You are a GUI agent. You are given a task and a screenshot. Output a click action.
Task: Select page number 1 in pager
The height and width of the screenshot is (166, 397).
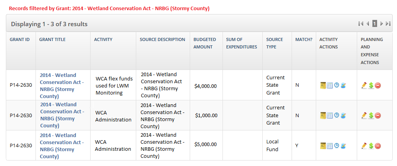[x=374, y=24]
